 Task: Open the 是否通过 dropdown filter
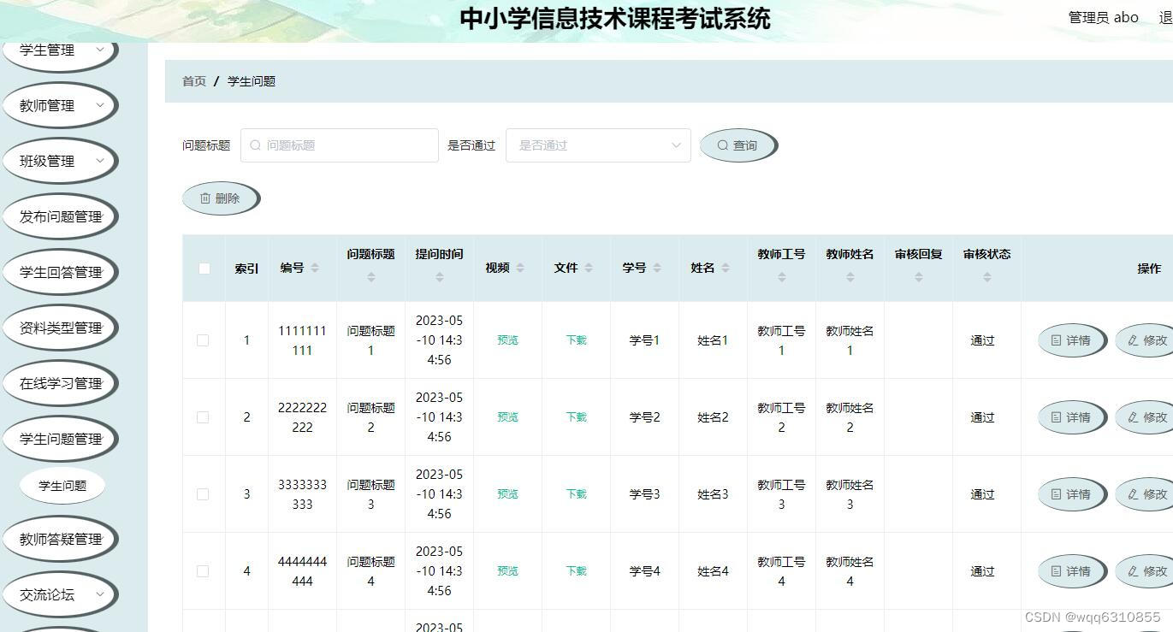tap(598, 145)
